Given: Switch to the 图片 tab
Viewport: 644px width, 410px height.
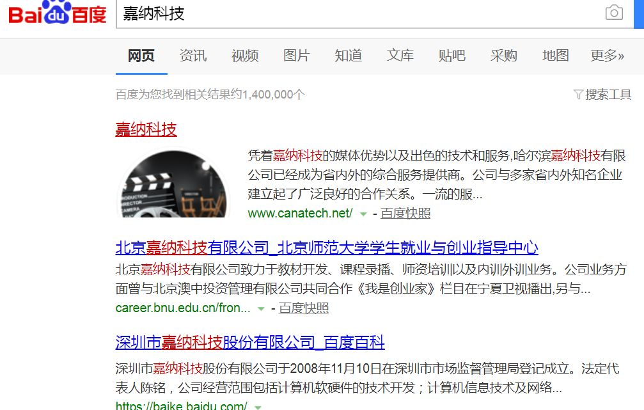Looking at the screenshot, I should tap(297, 56).
